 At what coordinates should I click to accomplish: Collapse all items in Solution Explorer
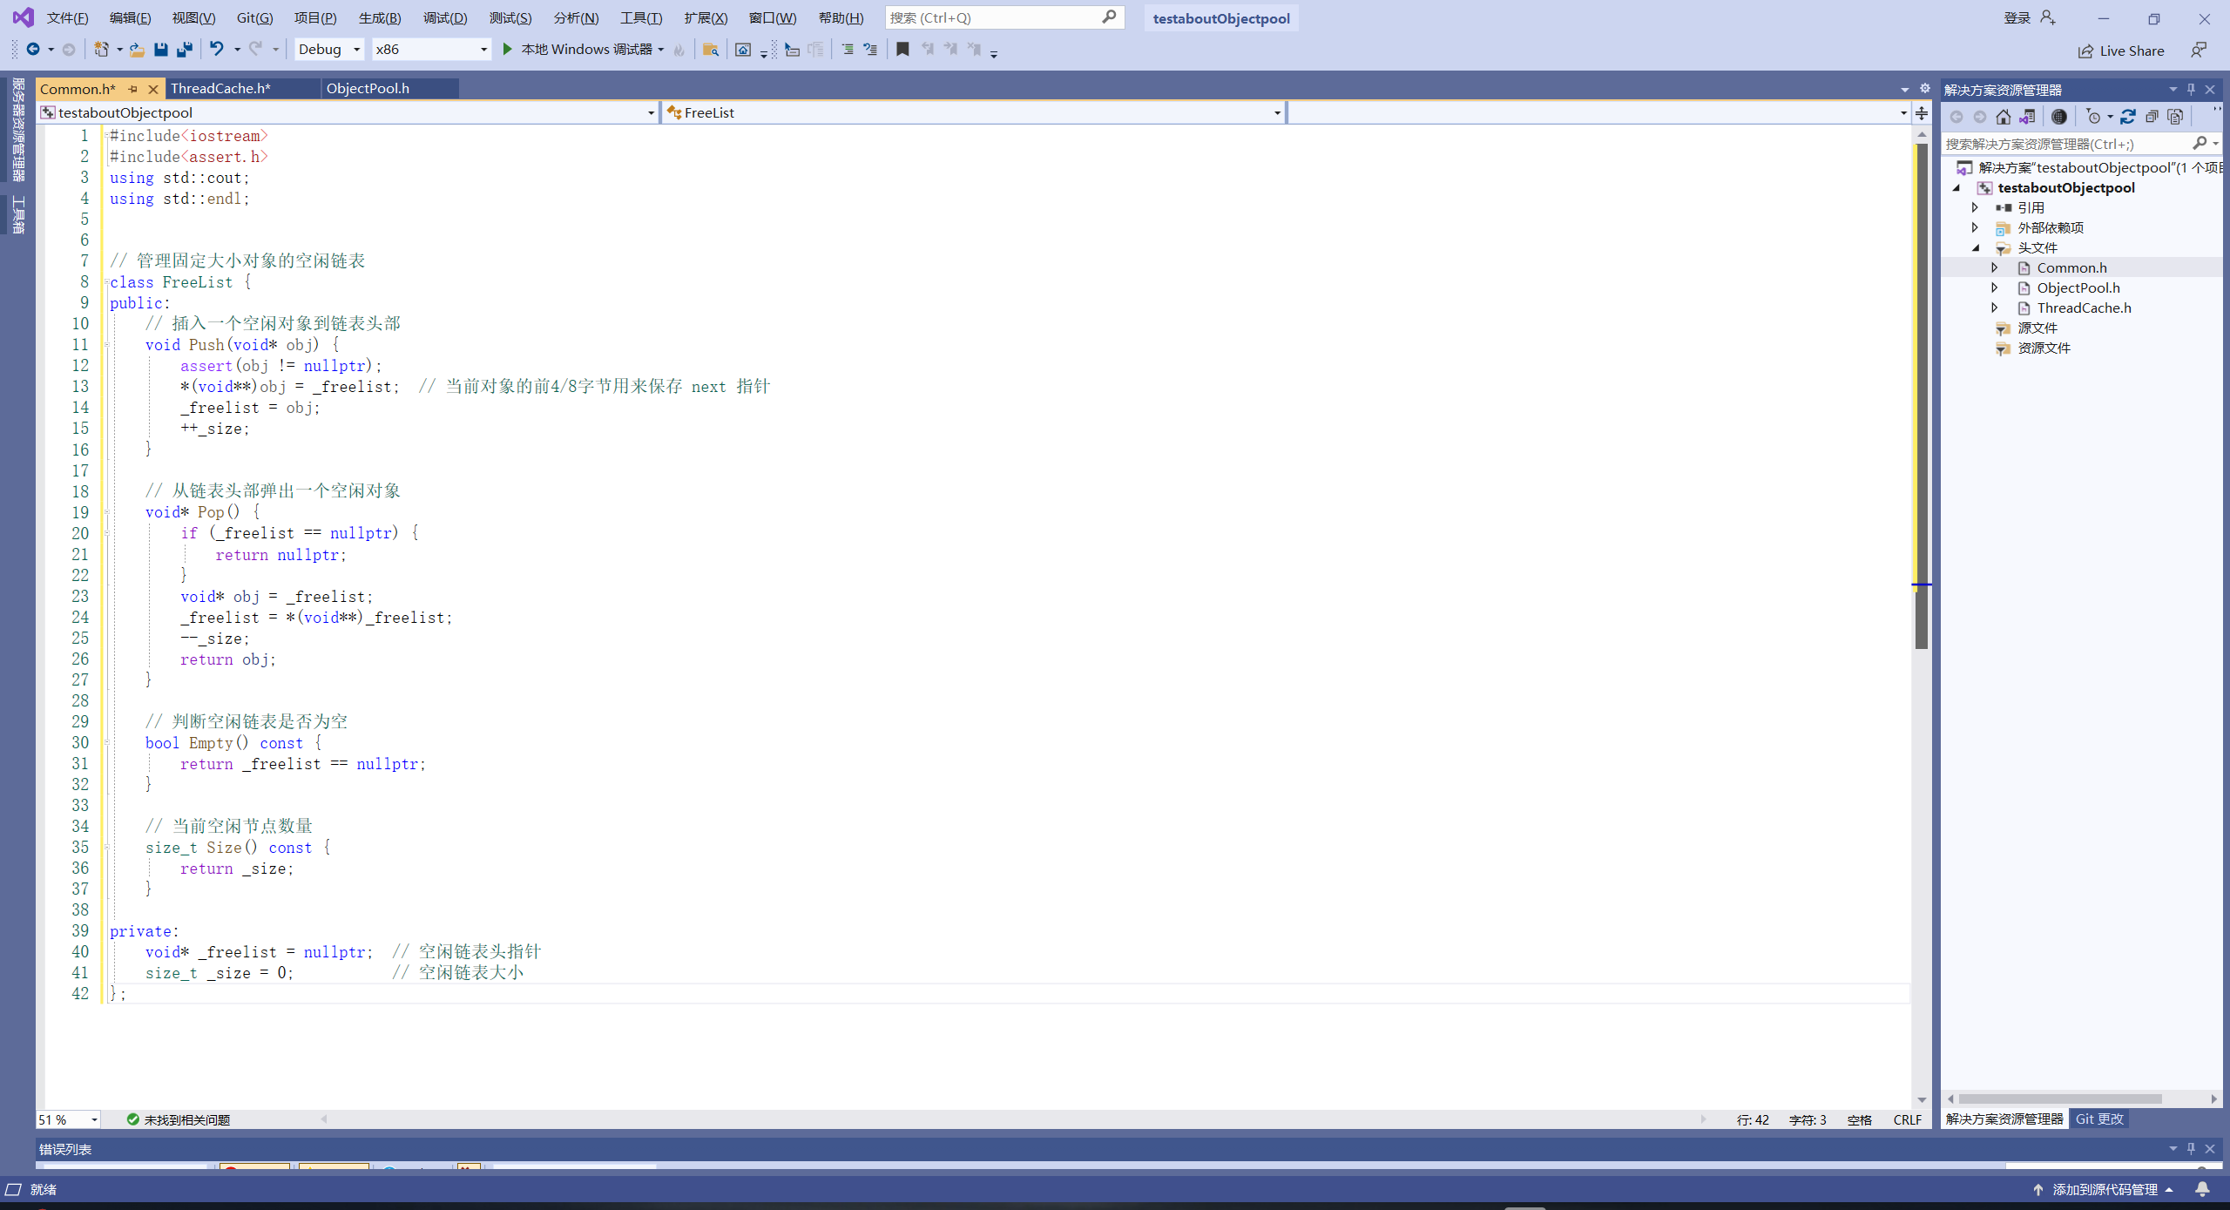(x=2152, y=116)
